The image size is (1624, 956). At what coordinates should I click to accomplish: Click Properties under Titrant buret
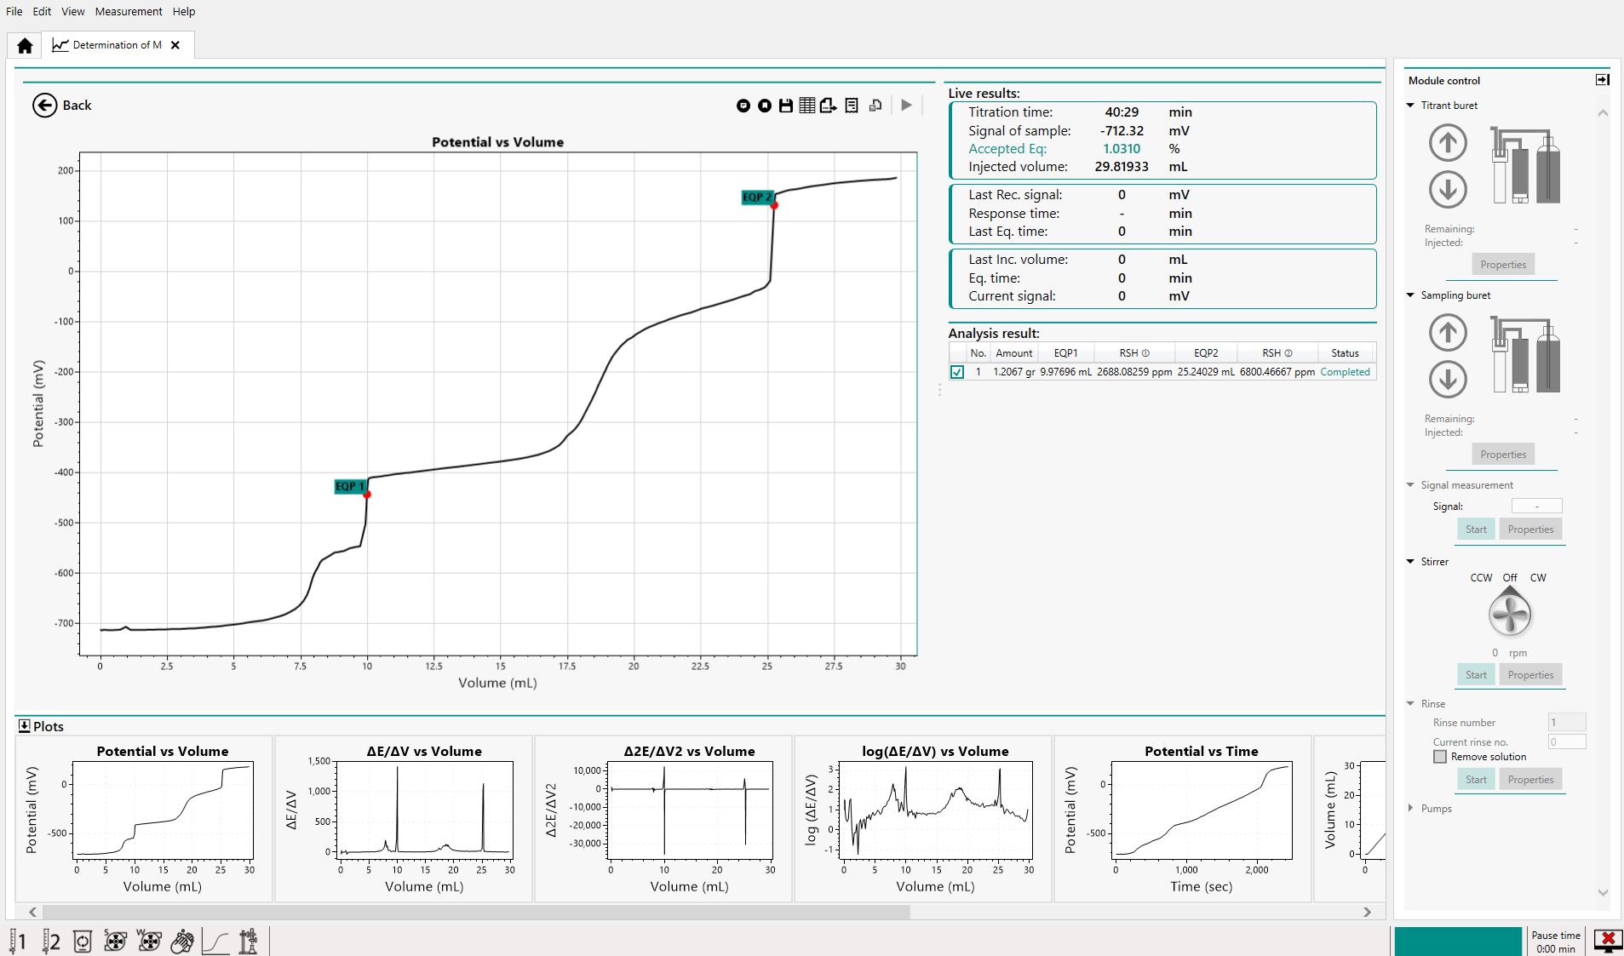(x=1502, y=265)
